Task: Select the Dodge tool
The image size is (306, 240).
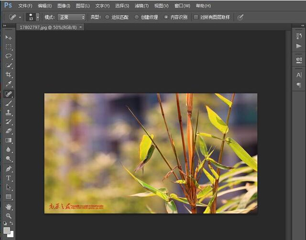Action: (9, 158)
